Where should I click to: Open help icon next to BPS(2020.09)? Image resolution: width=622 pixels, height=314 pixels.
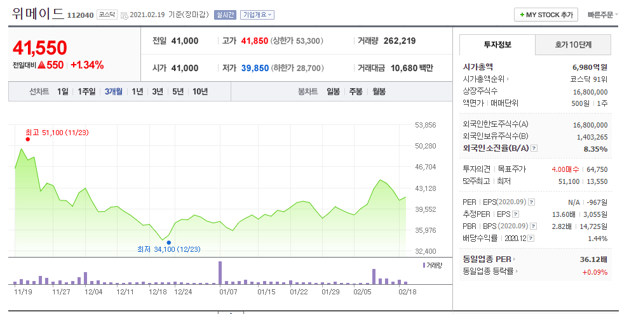534,226
